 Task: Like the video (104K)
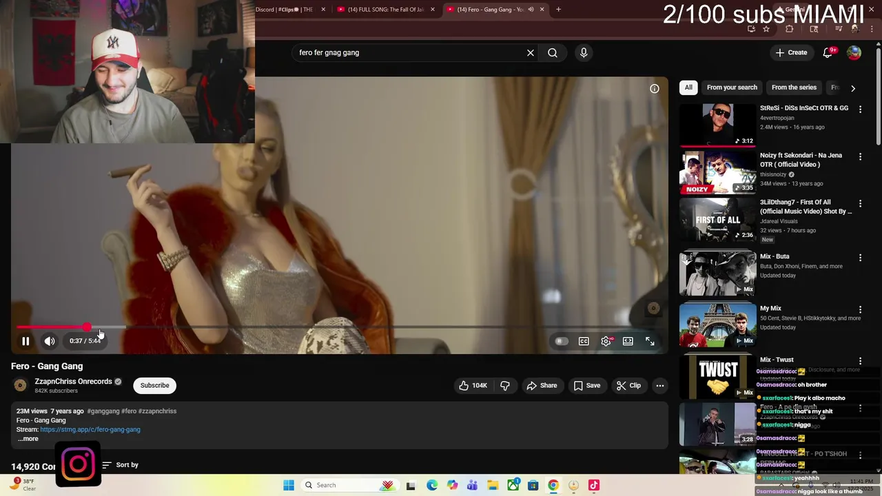click(x=473, y=385)
